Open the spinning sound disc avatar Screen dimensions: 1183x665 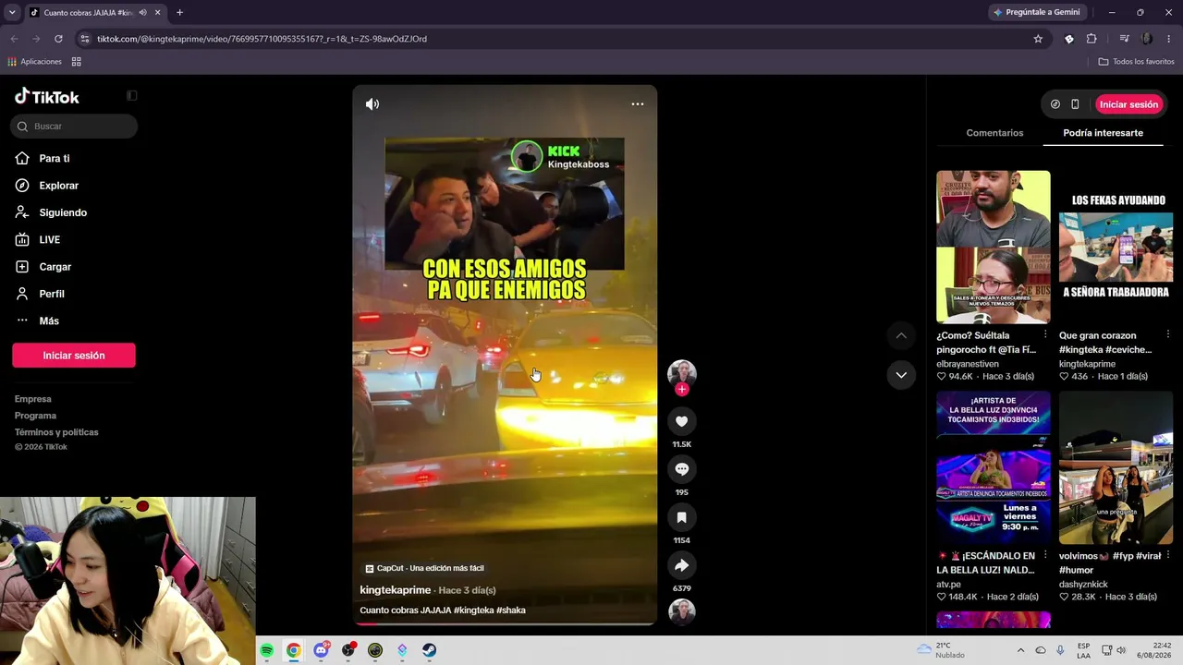pos(682,611)
